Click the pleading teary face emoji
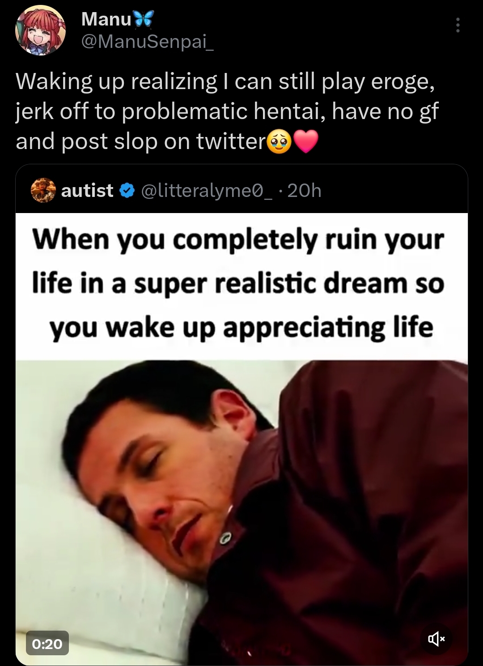Viewport: 483px width, 666px height. tap(279, 142)
